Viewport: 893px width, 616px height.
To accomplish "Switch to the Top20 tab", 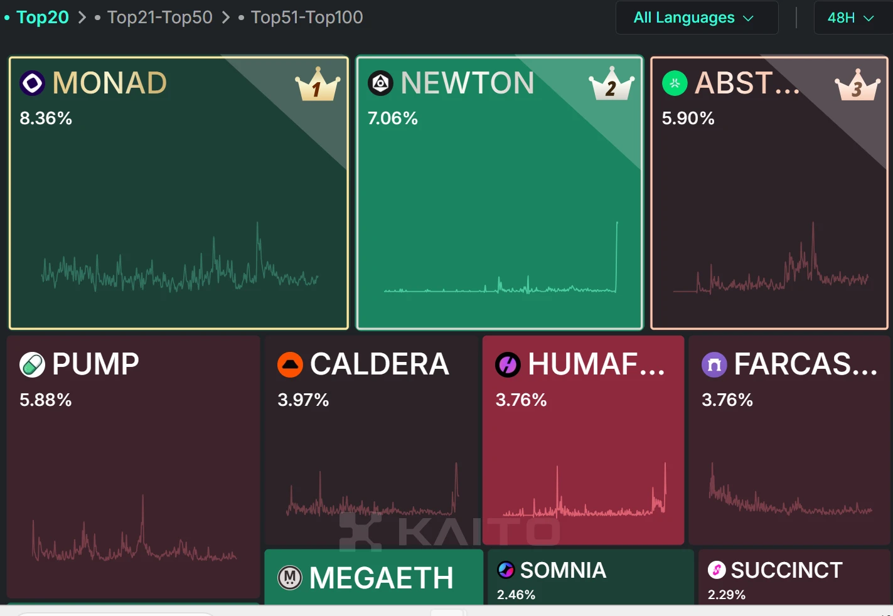I will tap(42, 18).
